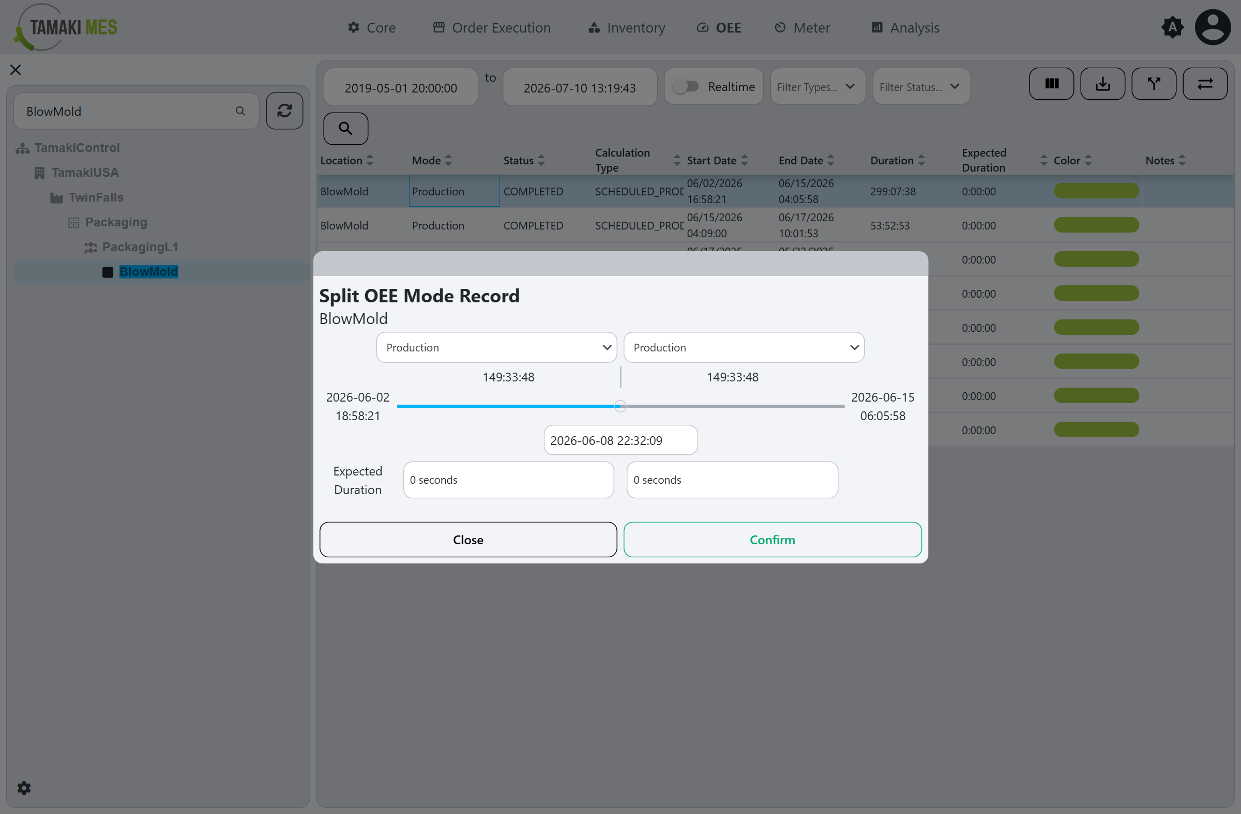1241x814 pixels.
Task: Select the TamakiControl tree node
Action: [77, 147]
